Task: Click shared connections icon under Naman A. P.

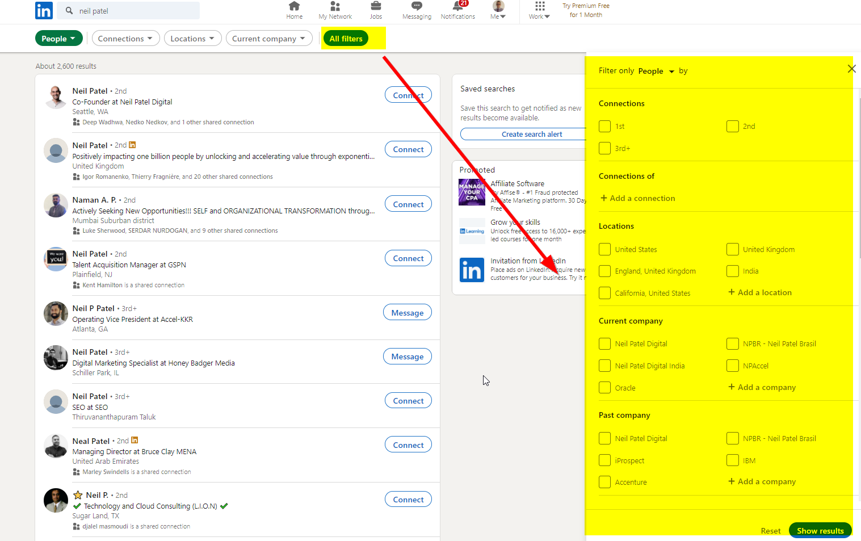Action: 76,230
